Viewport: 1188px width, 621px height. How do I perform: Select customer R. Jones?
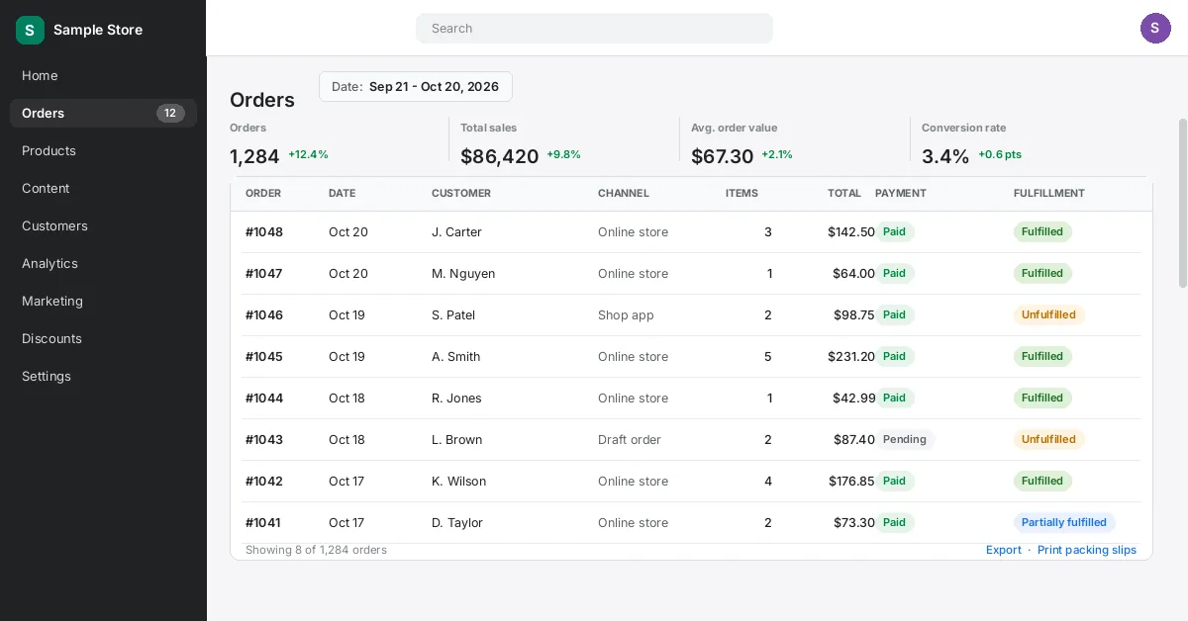(x=456, y=398)
